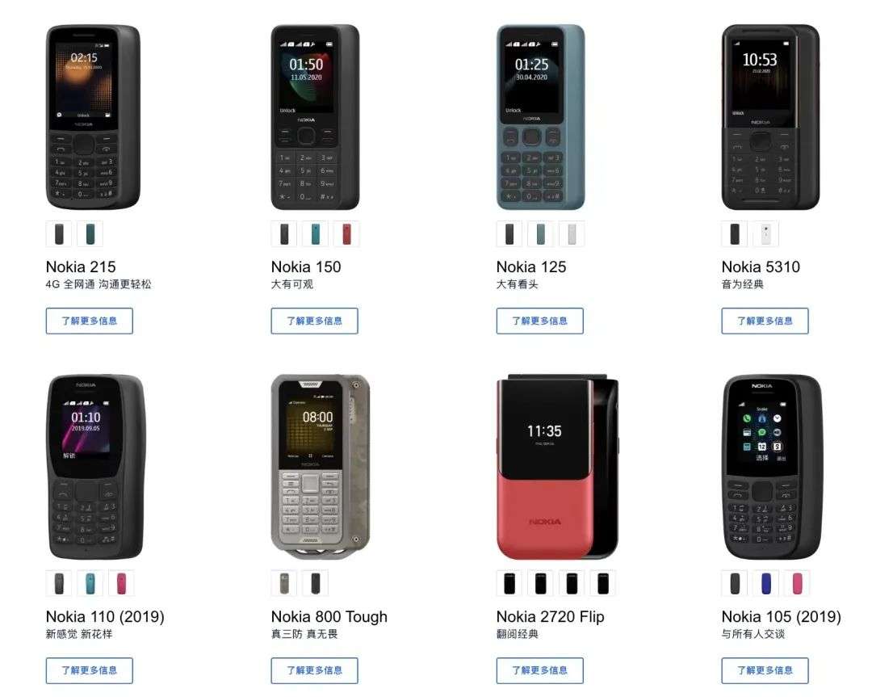872x697 pixels.
Task: Click learn more under Nokia 800 Tough
Action: [315, 671]
